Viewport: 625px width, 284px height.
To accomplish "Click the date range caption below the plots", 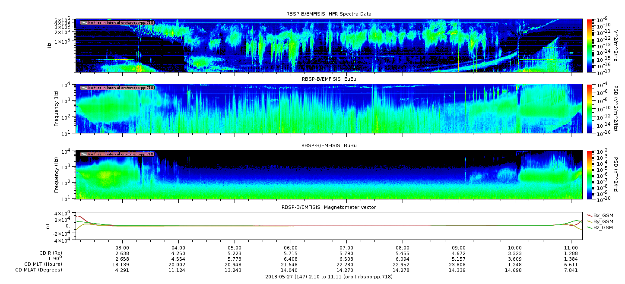I will coord(329,277).
